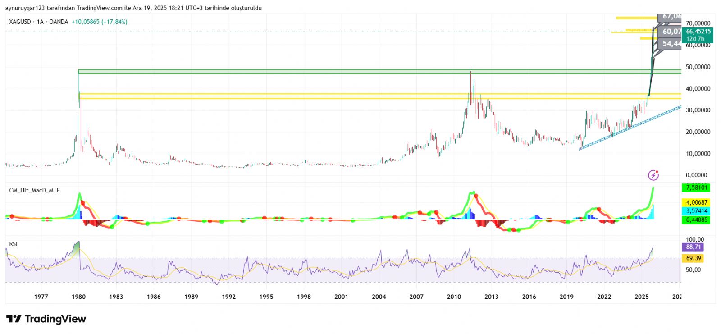Click 2010 on the time axis

point(454,297)
